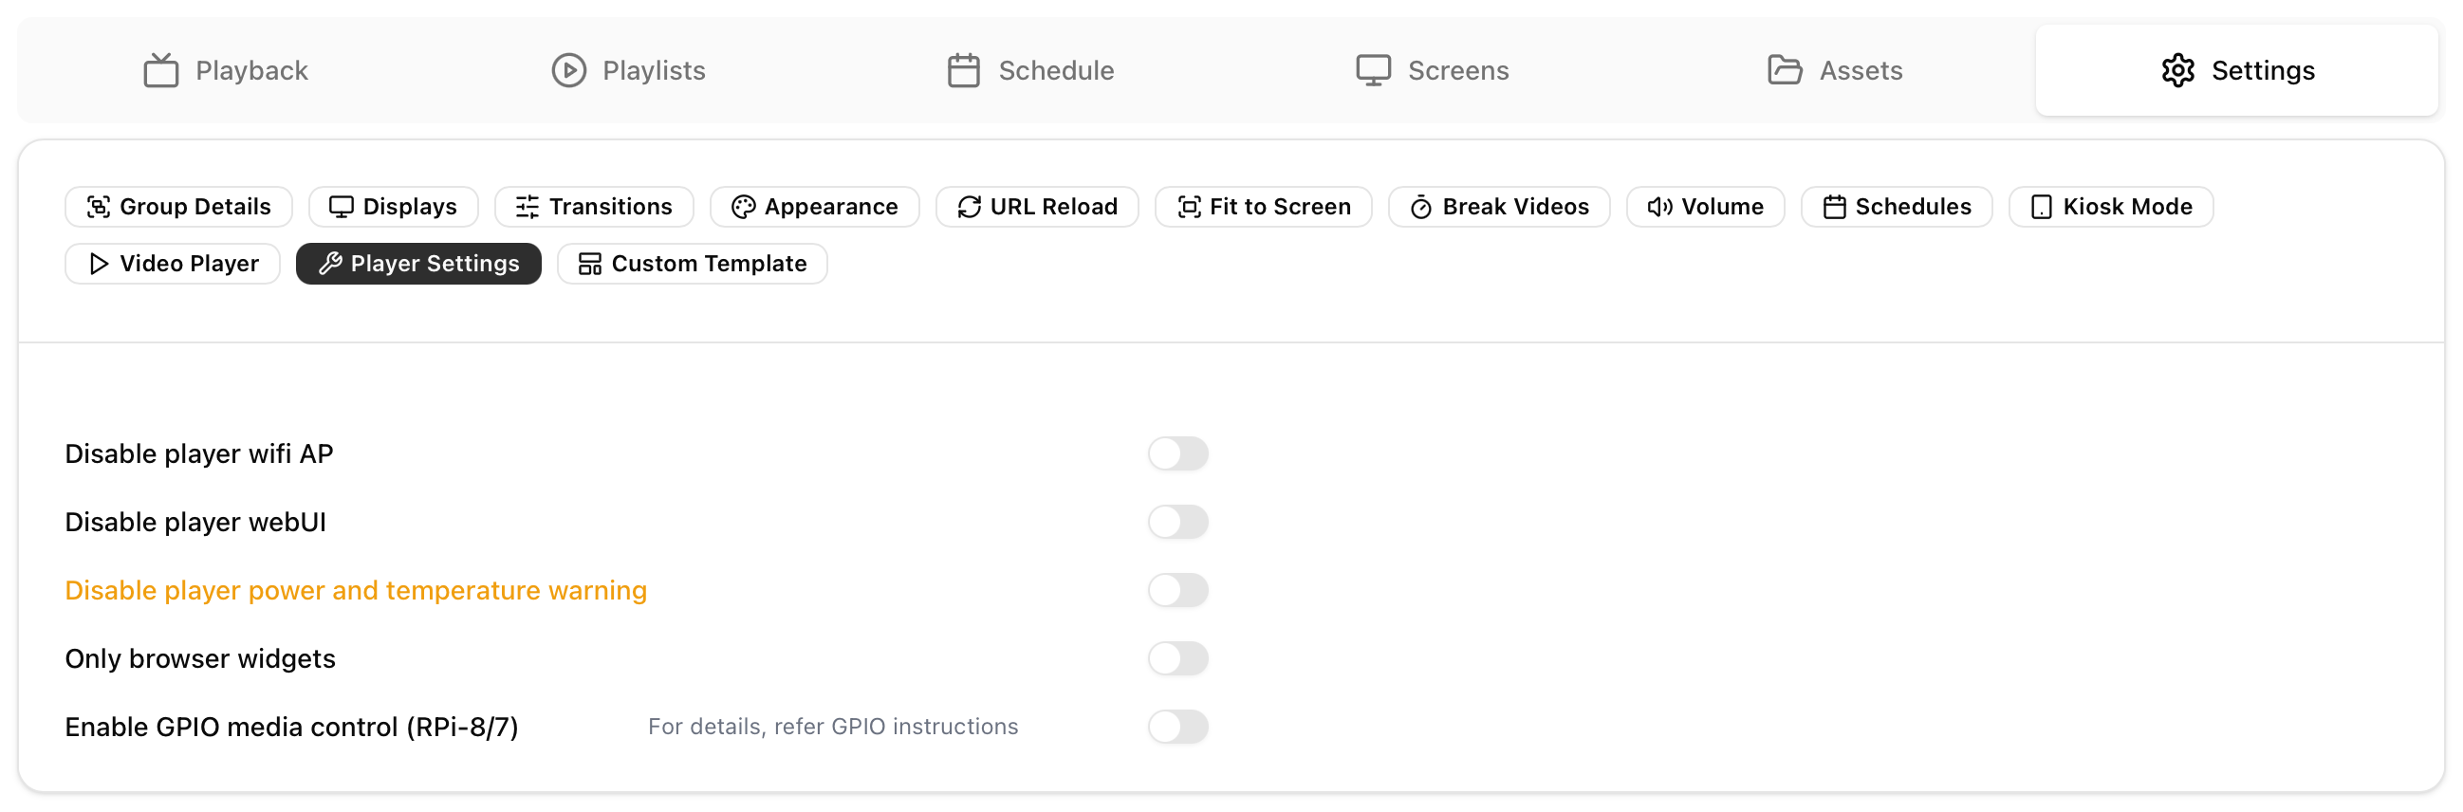The width and height of the screenshot is (2463, 812).
Task: Open the Video Player settings
Action: (172, 264)
